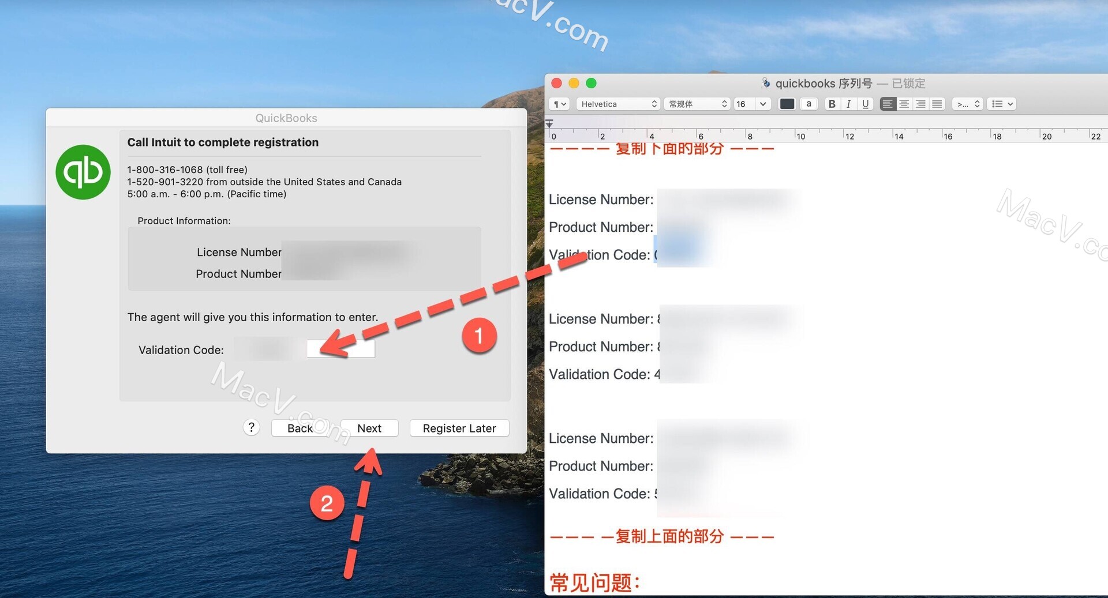This screenshot has height=598, width=1108.
Task: Open the Helvetica font family dropdown
Action: [618, 104]
